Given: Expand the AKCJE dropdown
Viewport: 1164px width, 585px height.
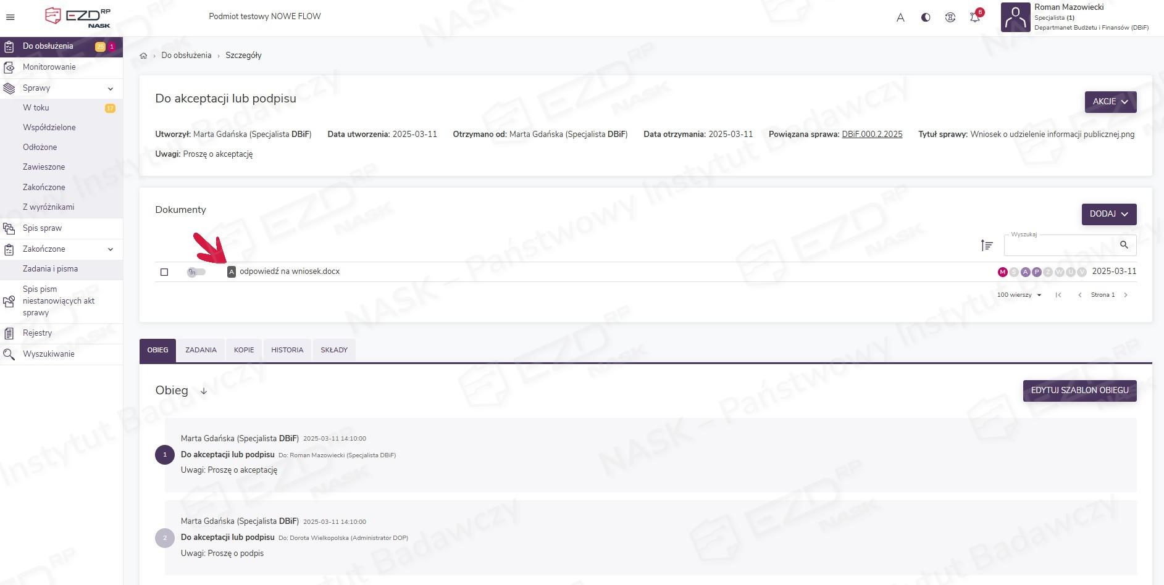Looking at the screenshot, I should click(x=1110, y=102).
